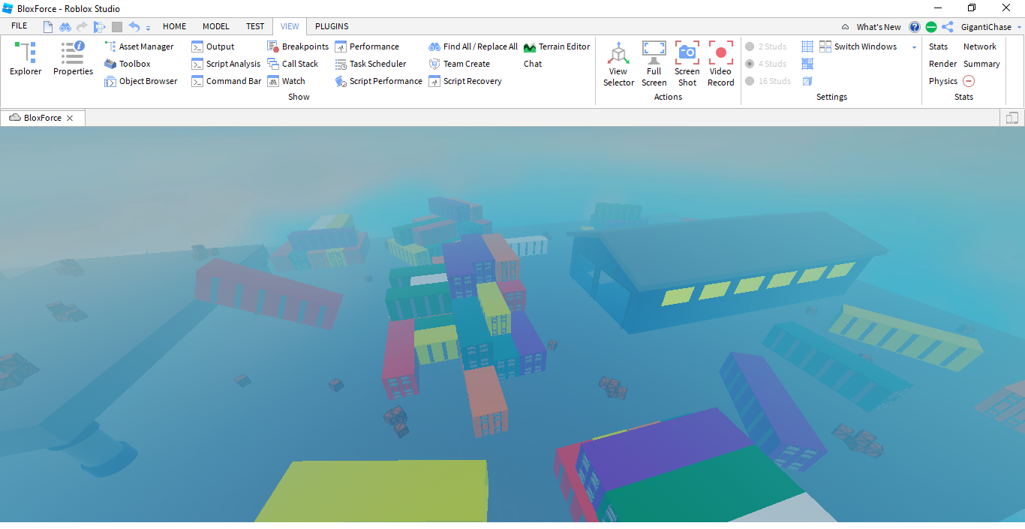Switch to the MODEL ribbon tab
This screenshot has width=1025, height=529.
pos(216,26)
